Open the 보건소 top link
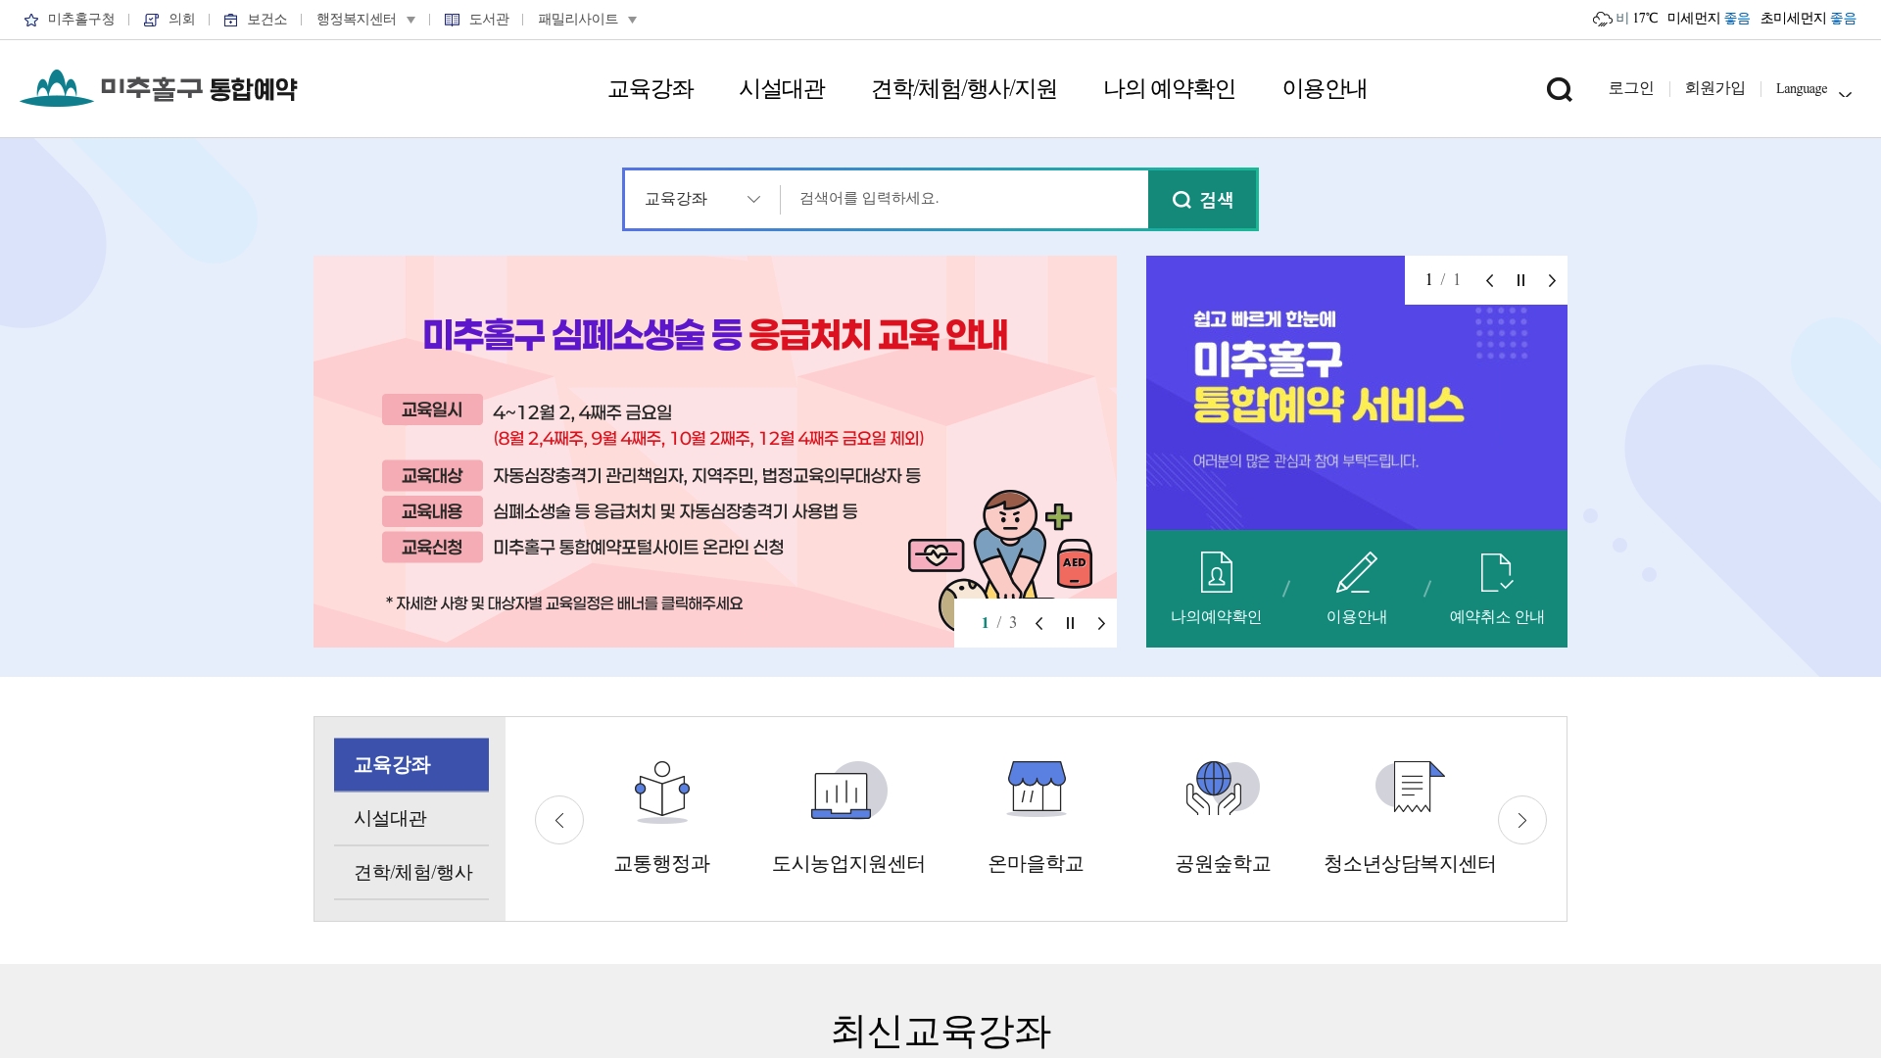The image size is (1881, 1058). tap(255, 20)
